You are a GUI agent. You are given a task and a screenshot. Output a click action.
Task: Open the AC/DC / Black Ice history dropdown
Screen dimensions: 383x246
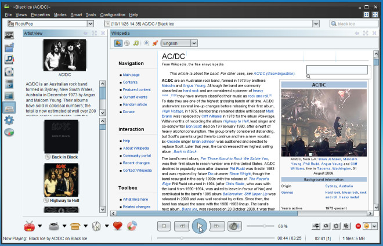click(x=316, y=24)
